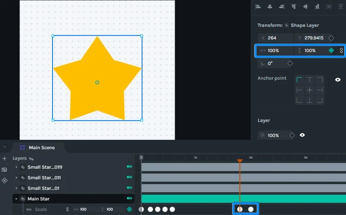Set anchor point to middle right

tap(320, 90)
